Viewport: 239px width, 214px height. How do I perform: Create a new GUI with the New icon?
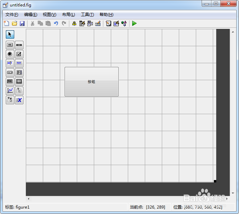pyautogui.click(x=6, y=23)
